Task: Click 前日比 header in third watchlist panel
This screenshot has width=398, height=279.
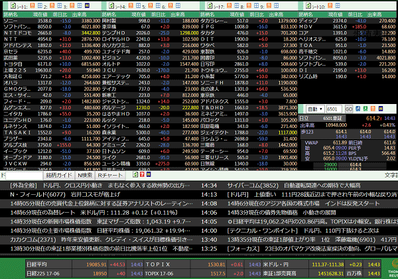Action: 256,15
